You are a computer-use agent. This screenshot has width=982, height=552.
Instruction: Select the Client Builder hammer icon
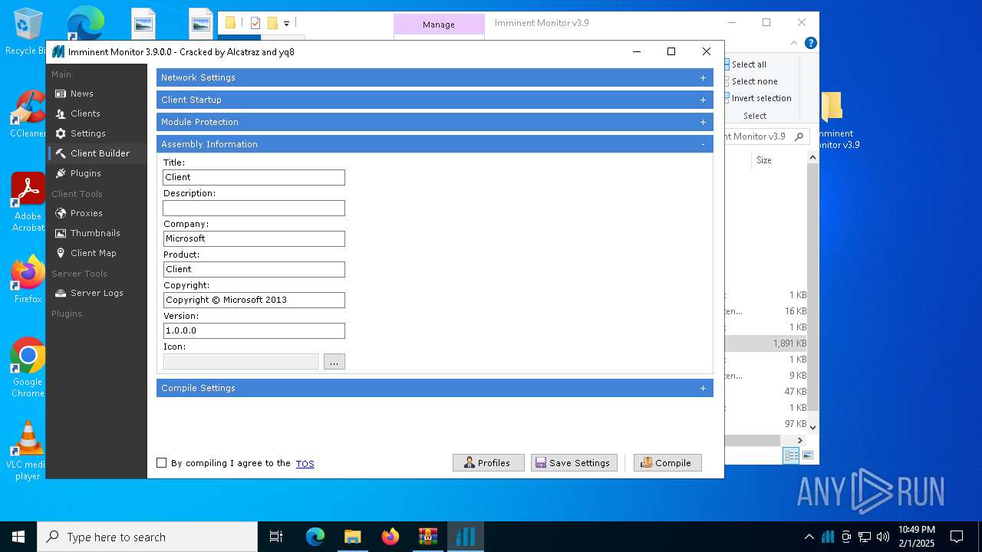pos(61,153)
